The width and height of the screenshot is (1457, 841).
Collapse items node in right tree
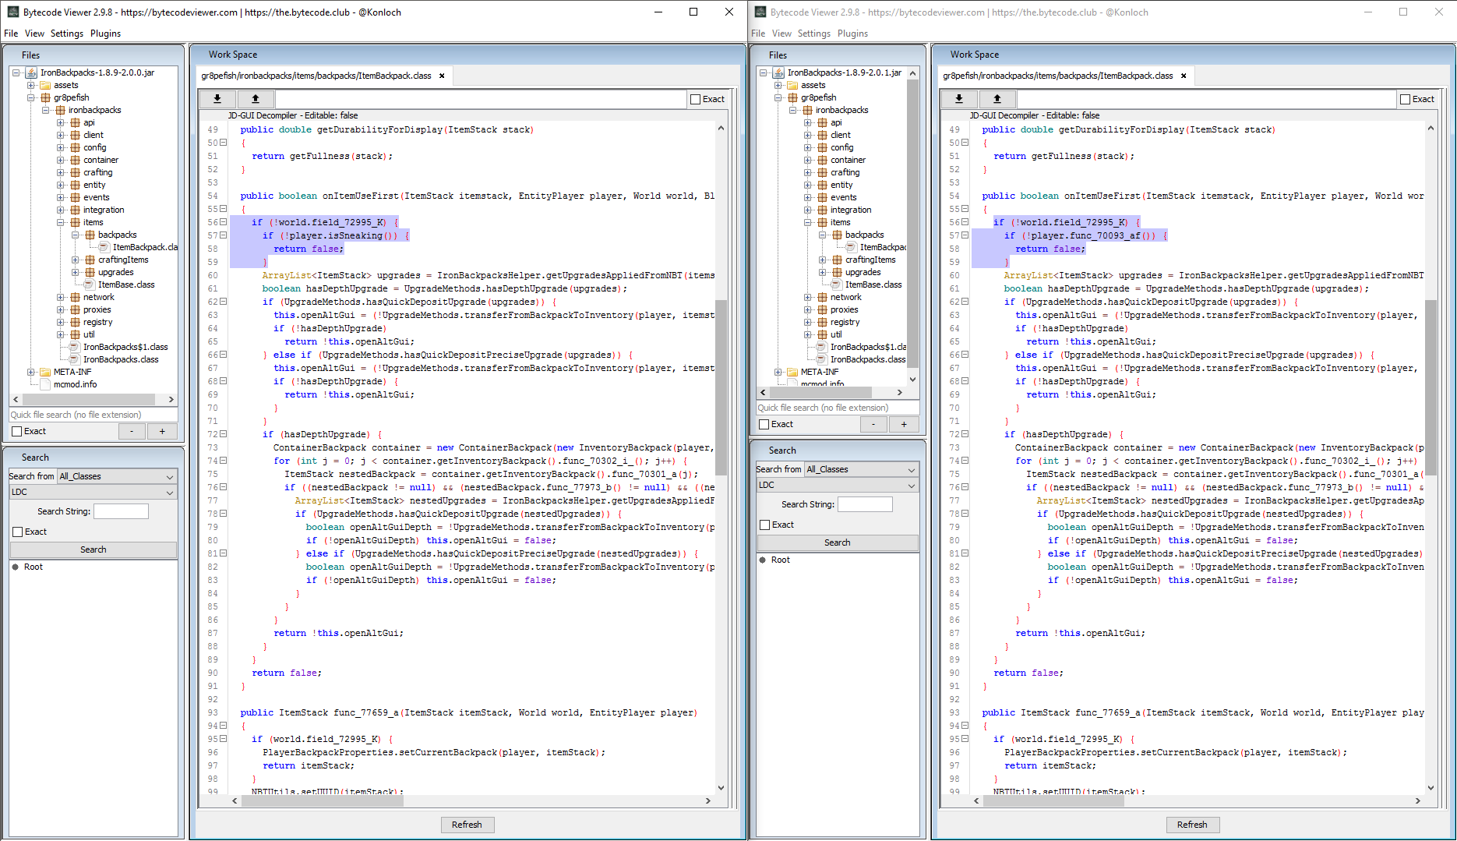click(808, 222)
